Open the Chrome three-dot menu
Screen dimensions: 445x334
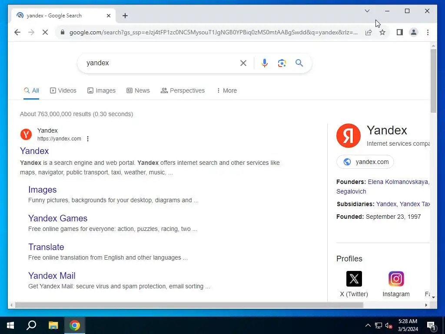428,32
